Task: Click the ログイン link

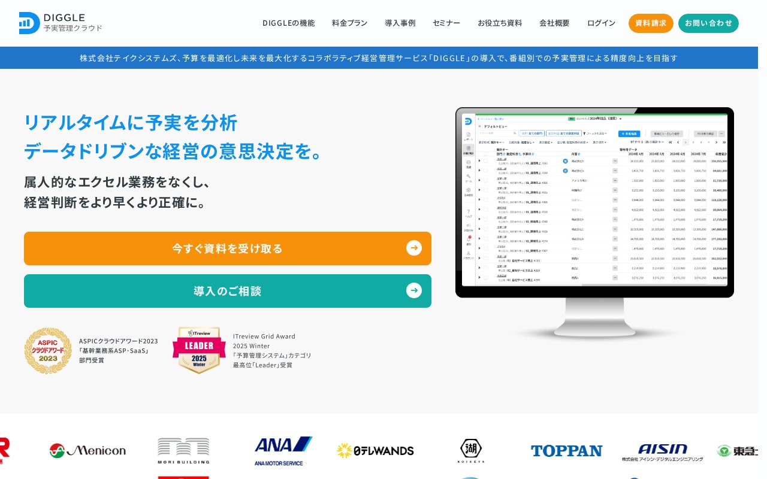Action: tap(601, 23)
